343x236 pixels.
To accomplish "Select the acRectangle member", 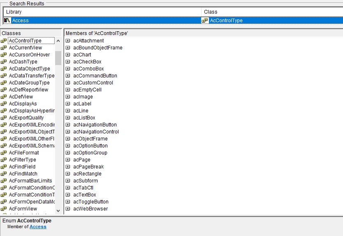I will click(x=87, y=174).
